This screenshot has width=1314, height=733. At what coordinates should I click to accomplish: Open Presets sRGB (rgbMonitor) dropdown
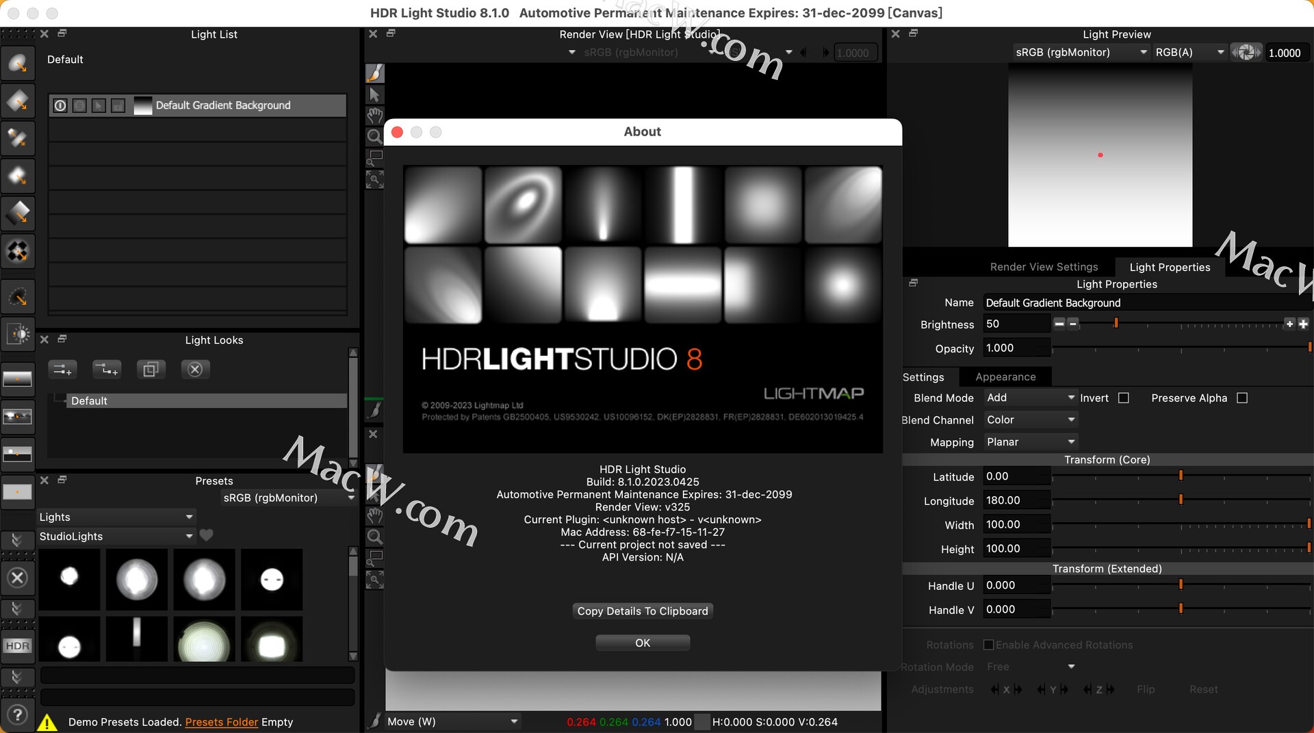(x=288, y=498)
